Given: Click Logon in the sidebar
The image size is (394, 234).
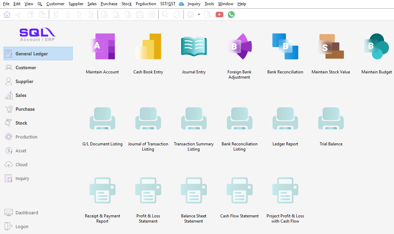Looking at the screenshot, I should coord(21,226).
